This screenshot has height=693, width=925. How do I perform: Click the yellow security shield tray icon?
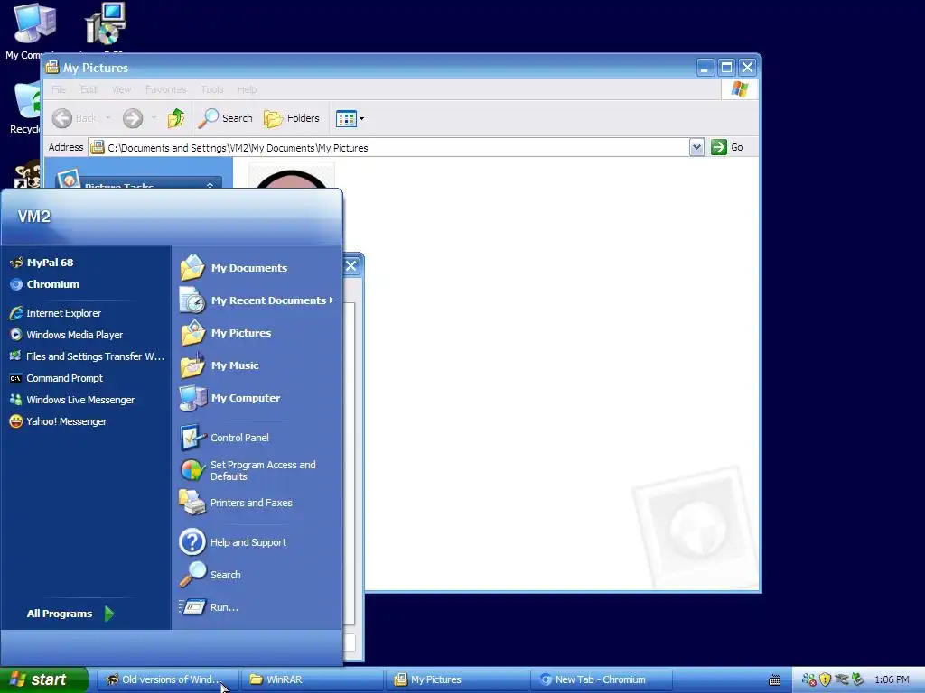point(825,680)
